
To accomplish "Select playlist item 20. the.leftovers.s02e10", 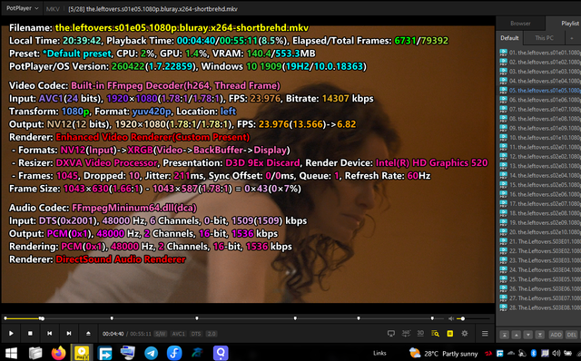I will [x=539, y=232].
